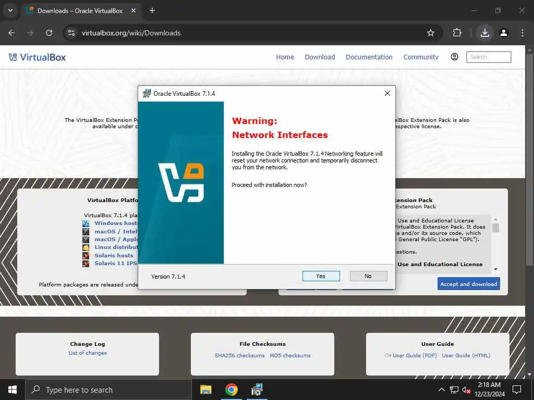Open SHA256 checksums link
This screenshot has height=400, width=534.
(239, 355)
